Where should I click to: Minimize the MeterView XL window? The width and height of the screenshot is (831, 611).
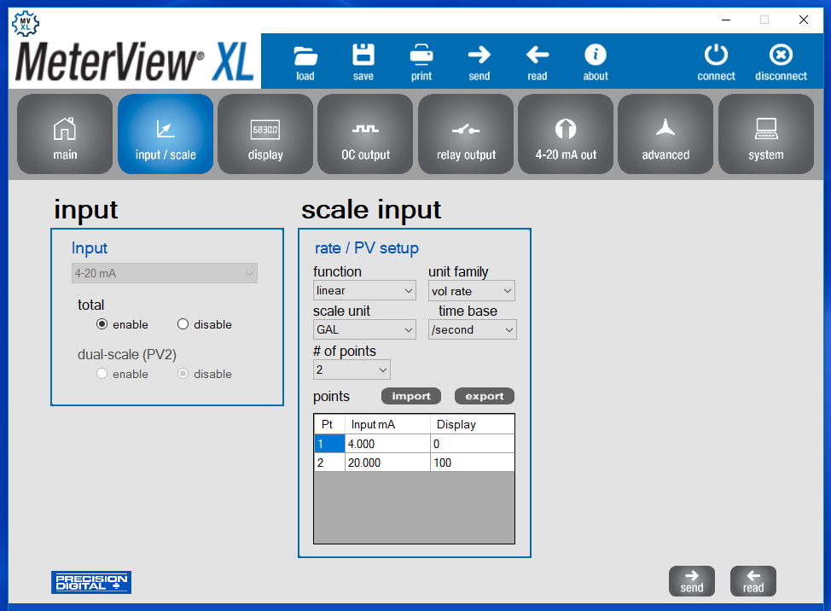coord(726,20)
